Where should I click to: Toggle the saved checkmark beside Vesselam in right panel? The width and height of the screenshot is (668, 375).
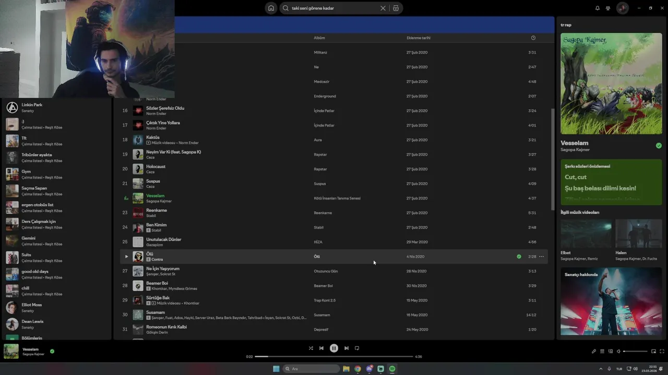click(x=659, y=146)
